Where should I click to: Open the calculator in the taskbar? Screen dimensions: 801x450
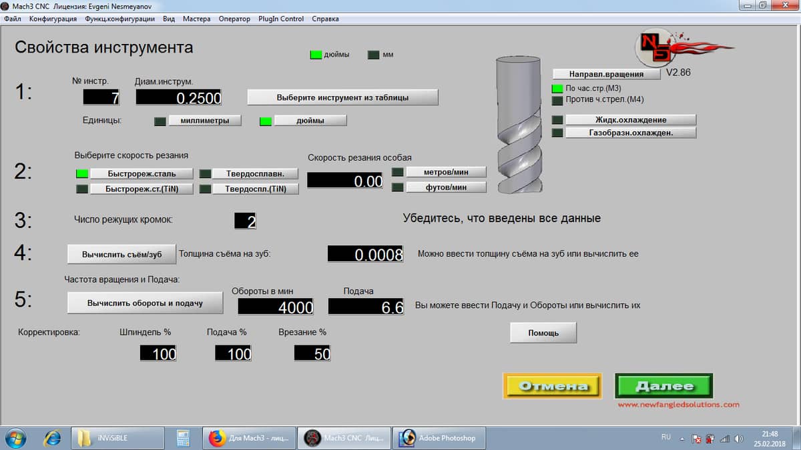[x=182, y=438]
